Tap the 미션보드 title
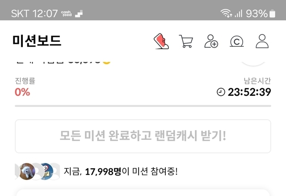286x196 pixels. pos(37,41)
